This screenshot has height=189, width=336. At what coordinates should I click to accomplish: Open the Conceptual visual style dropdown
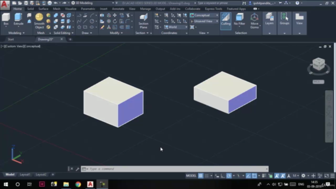coord(204,15)
